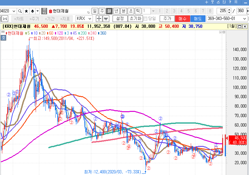The width and height of the screenshot is (249, 175).
Task: Open the =주기 menu
Action: pos(34,19)
